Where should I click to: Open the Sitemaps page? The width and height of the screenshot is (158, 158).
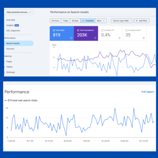pos(11,72)
